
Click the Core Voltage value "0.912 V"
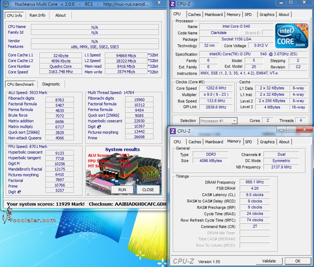(261, 45)
